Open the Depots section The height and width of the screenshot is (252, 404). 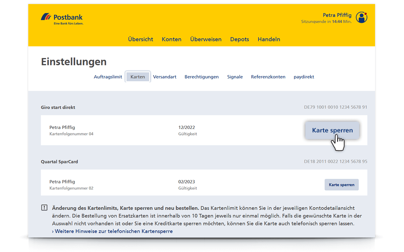click(x=239, y=39)
